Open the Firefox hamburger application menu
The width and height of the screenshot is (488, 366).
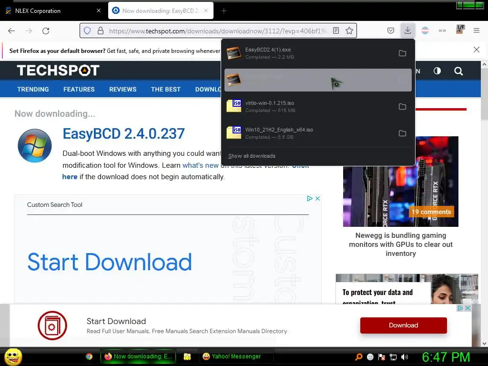(x=476, y=30)
